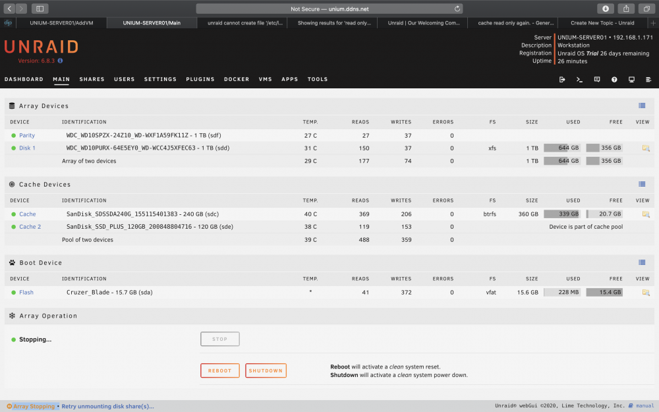Open the VMs menu
The width and height of the screenshot is (659, 412).
click(x=265, y=79)
